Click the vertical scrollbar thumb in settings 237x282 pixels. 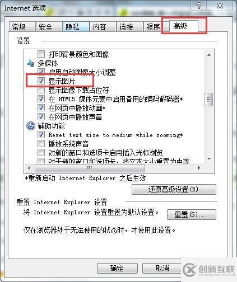209,100
